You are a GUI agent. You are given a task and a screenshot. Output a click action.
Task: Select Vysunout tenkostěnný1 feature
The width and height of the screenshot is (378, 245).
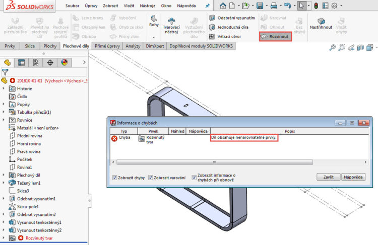(39, 222)
